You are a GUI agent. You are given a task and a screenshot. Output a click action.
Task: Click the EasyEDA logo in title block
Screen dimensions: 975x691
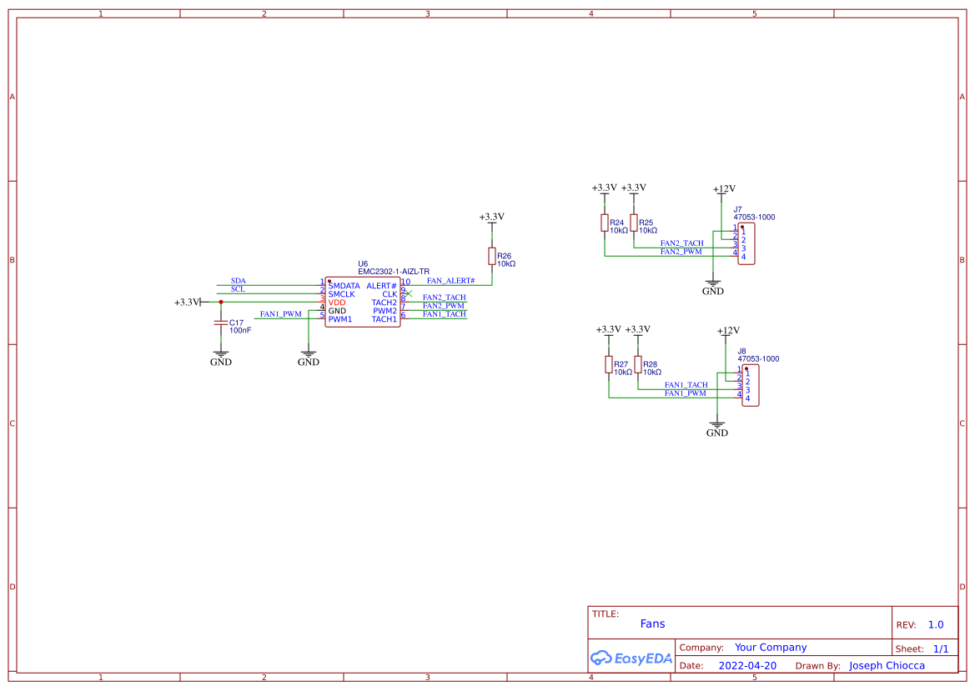[x=631, y=658]
